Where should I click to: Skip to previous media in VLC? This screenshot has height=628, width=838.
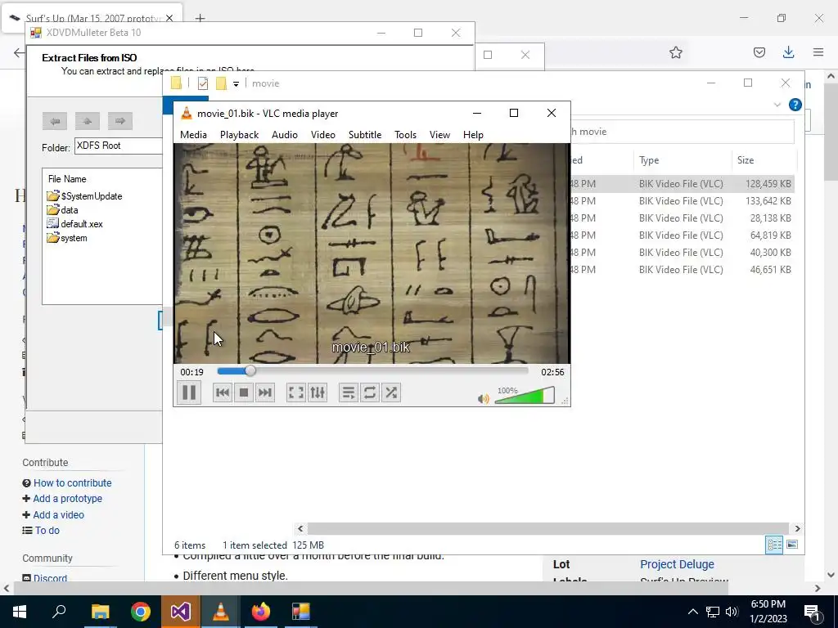223,392
